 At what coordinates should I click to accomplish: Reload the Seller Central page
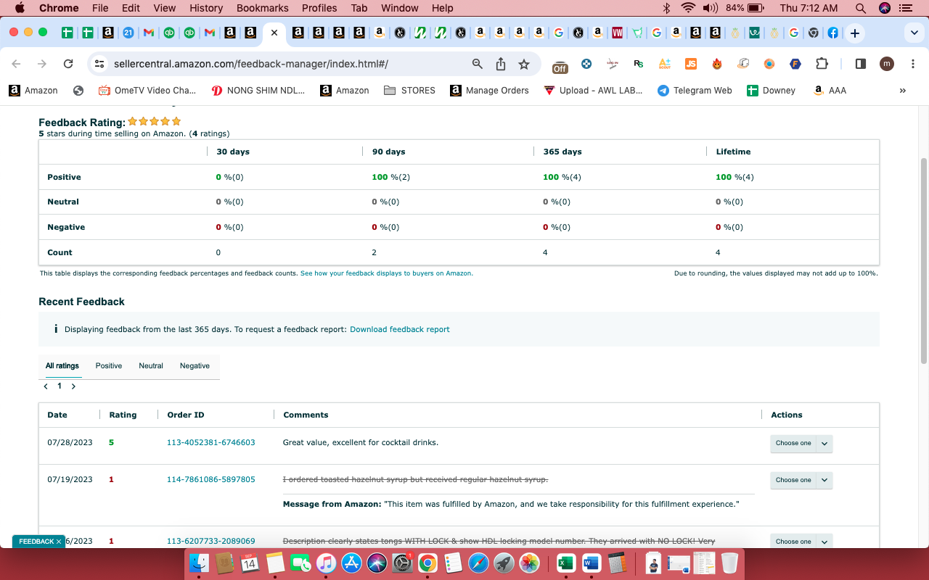click(x=68, y=64)
